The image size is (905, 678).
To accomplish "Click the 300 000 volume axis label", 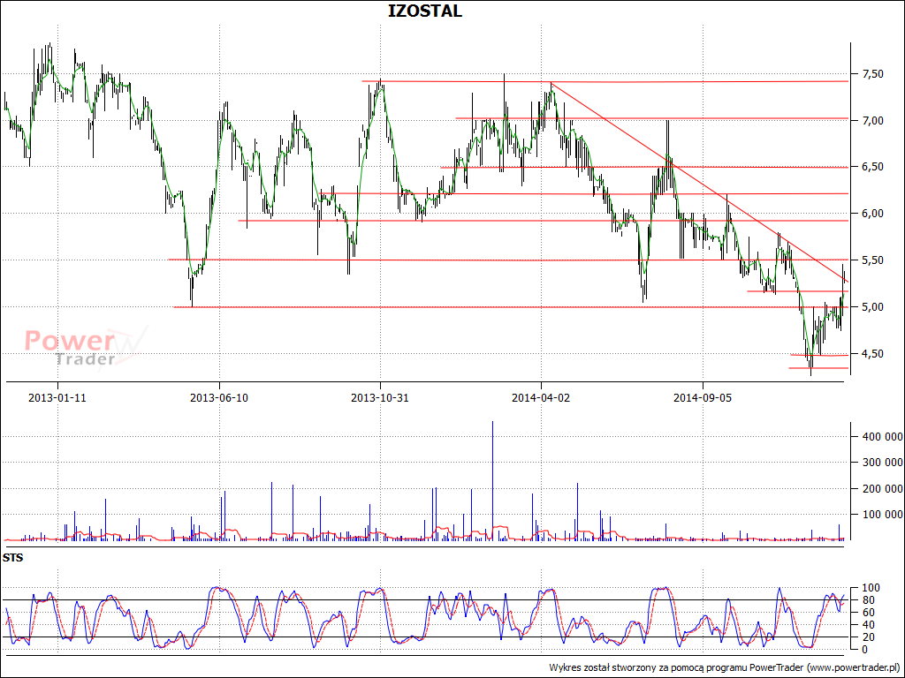I will pos(882,463).
